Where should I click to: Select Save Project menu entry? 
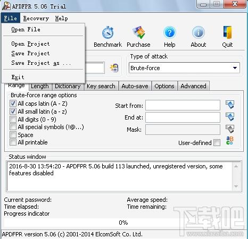click(43, 53)
